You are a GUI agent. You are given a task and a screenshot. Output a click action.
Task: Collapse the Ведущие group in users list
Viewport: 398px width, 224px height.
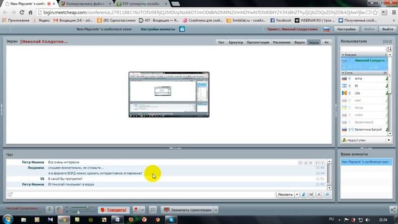343,55
